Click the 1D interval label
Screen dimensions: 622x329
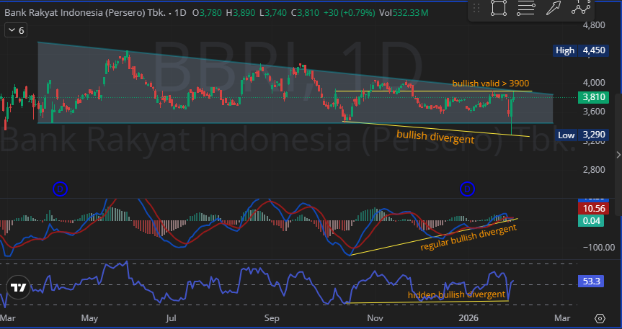click(180, 13)
